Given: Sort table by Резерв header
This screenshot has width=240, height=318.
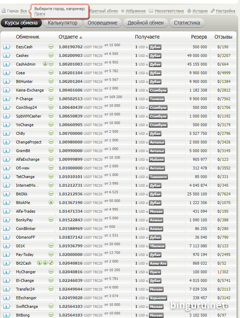Looking at the screenshot, I should point(199,37).
